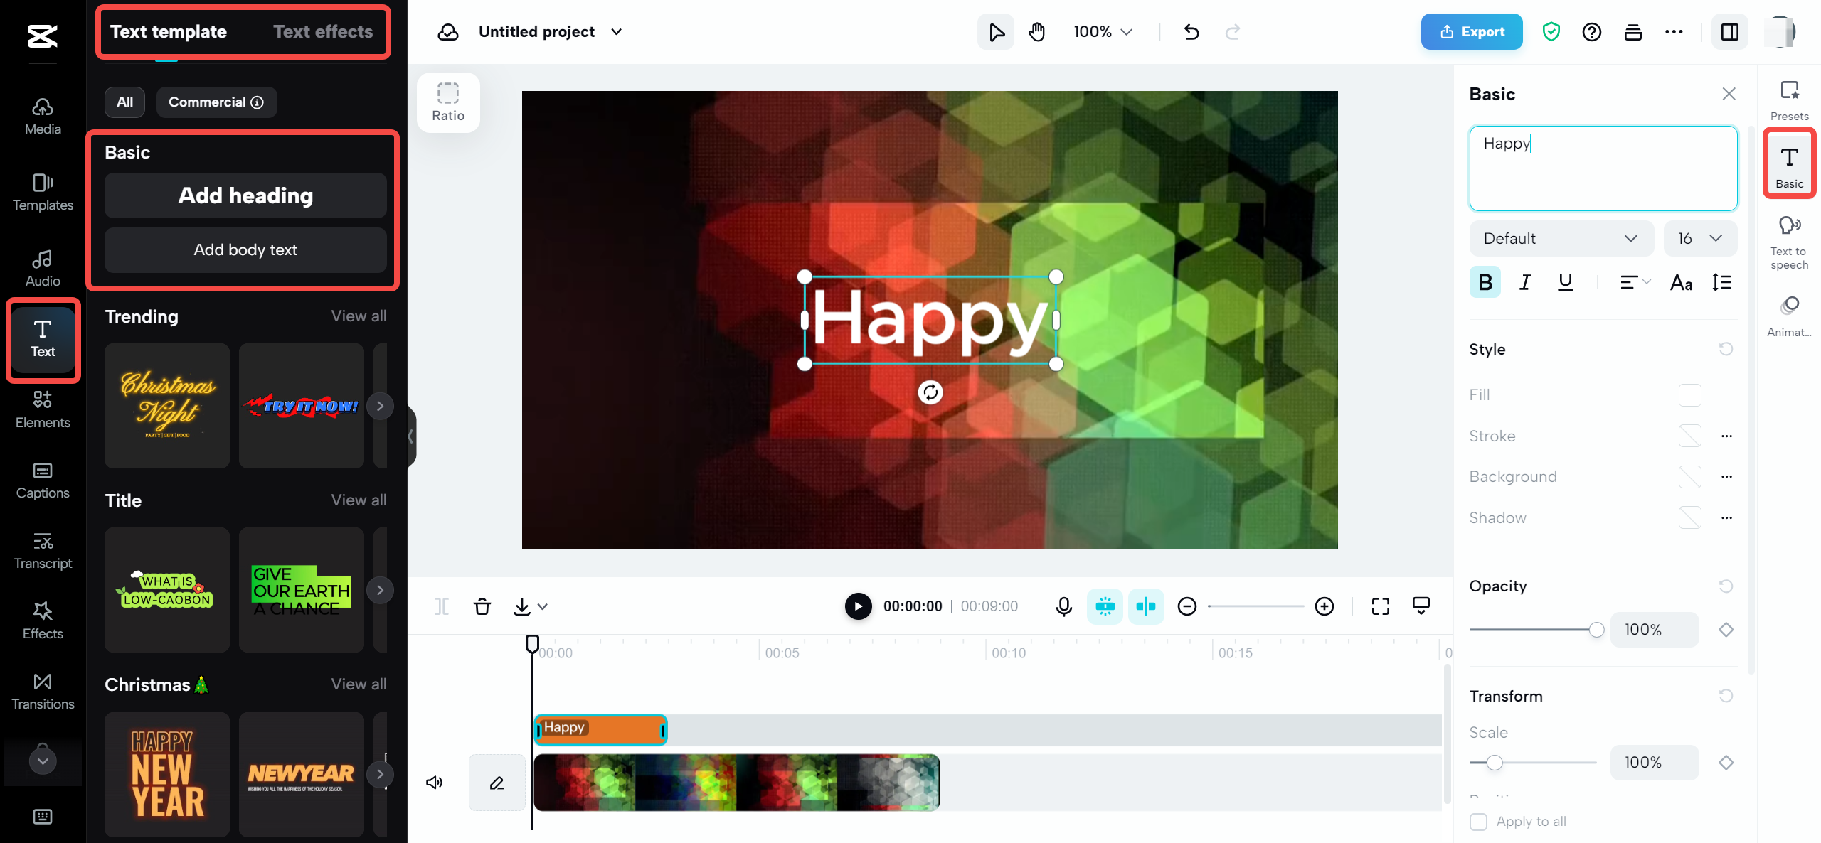Open the Default font dropdown
This screenshot has height=843, width=1821.
[1561, 239]
